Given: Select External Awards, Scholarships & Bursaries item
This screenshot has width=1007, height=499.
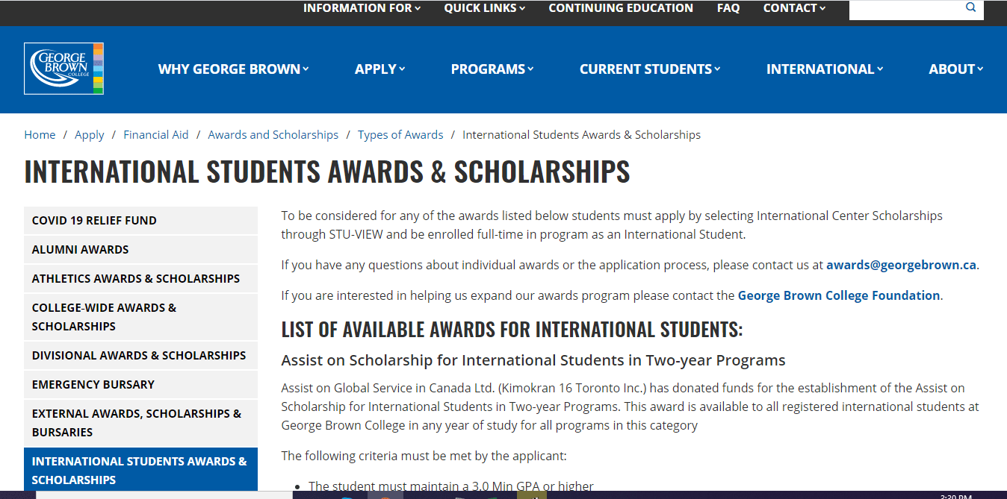Looking at the screenshot, I should 140,423.
